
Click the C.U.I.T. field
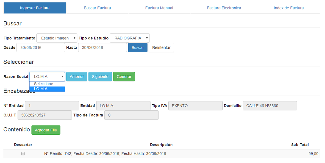coord(45,115)
